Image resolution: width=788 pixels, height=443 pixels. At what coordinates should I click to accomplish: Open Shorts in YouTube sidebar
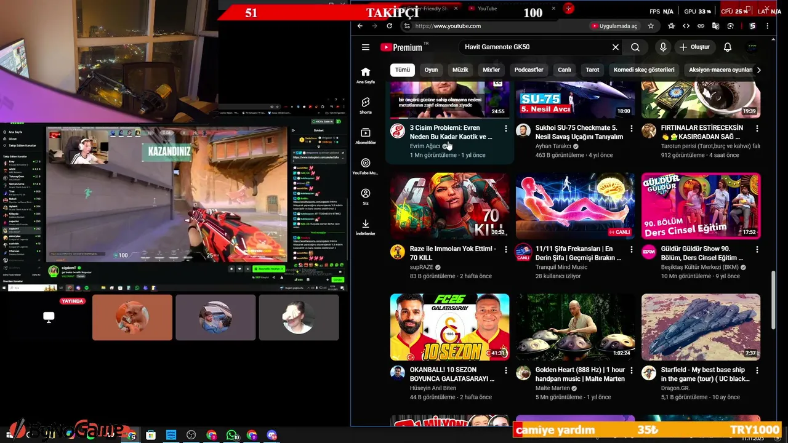tap(366, 105)
